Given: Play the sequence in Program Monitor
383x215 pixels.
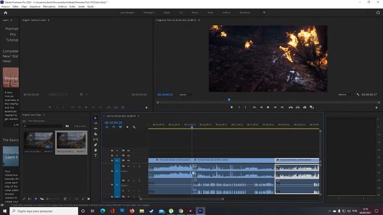Looking at the screenshot, I should [268, 107].
